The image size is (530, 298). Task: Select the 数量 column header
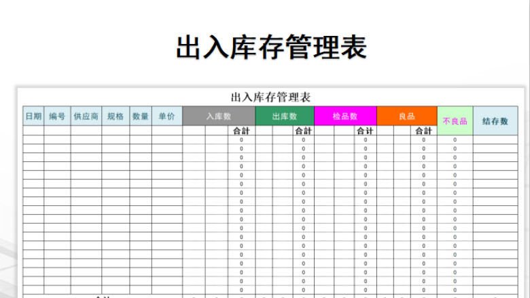tap(141, 116)
